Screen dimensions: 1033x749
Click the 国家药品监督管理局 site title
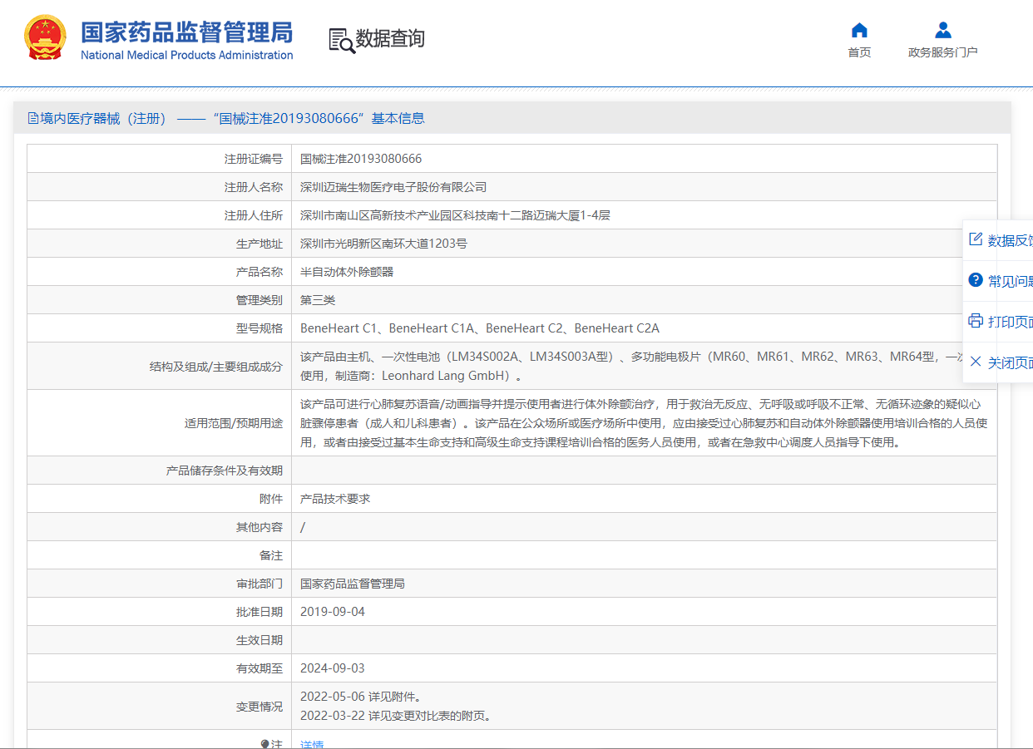pos(187,32)
